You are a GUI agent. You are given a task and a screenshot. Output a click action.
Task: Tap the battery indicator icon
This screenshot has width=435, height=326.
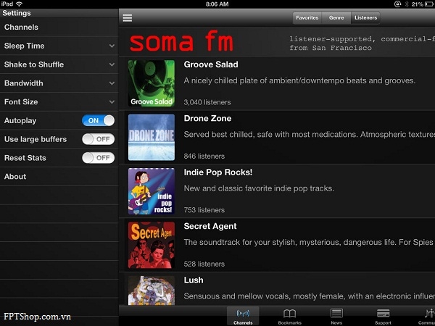tap(429, 4)
